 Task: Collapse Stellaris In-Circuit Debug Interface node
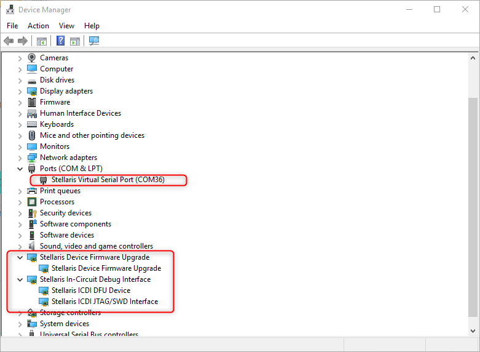click(x=20, y=279)
